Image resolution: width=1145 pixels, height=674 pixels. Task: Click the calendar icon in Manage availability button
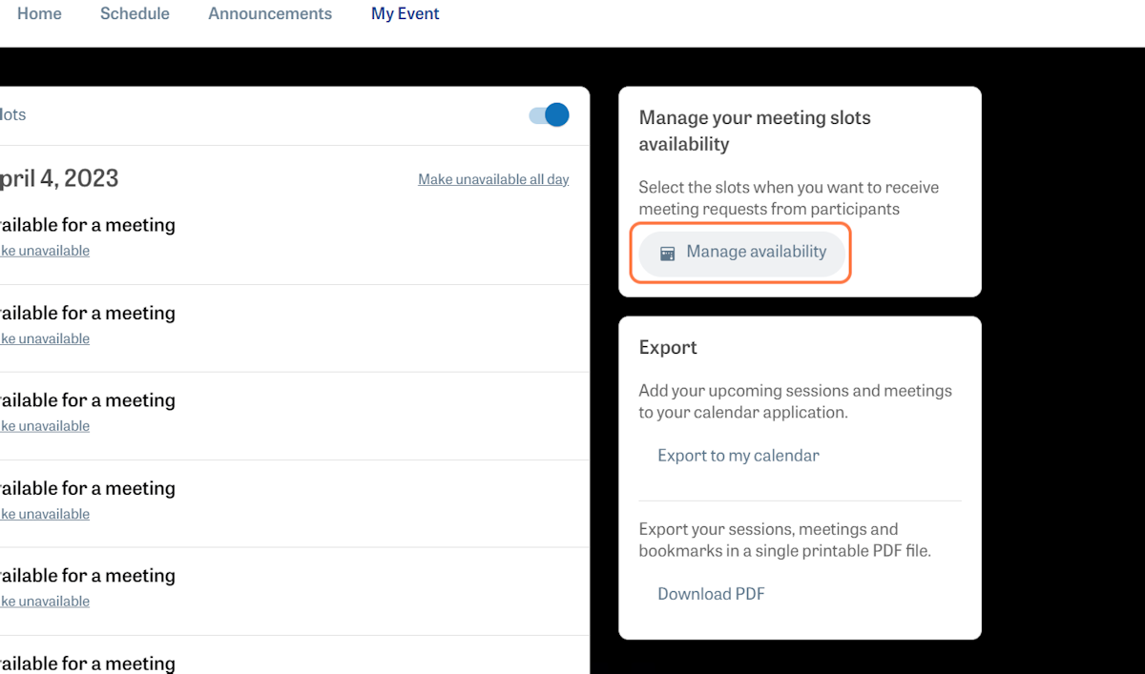[667, 253]
